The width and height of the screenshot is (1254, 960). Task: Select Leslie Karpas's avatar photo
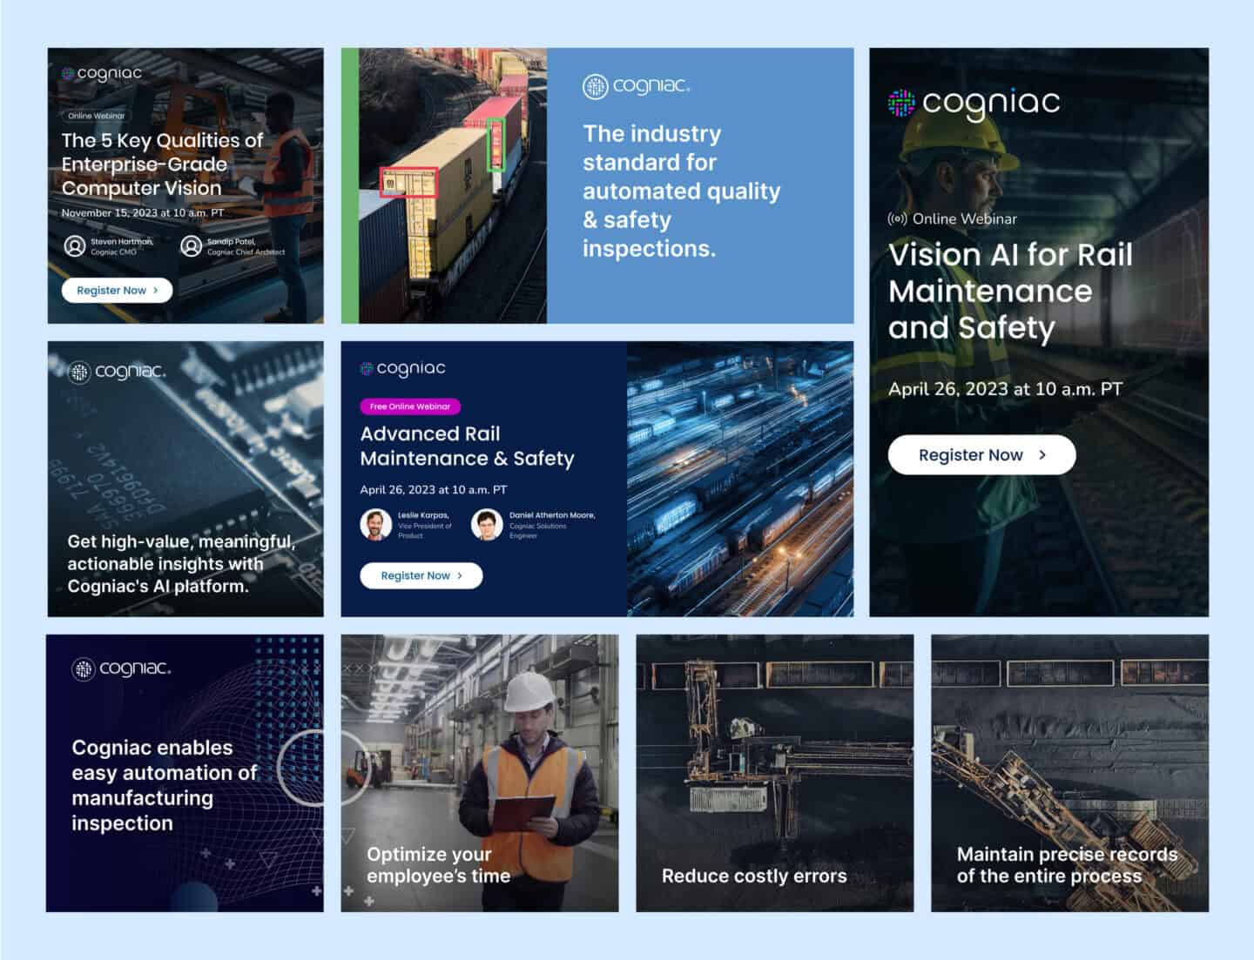point(375,524)
